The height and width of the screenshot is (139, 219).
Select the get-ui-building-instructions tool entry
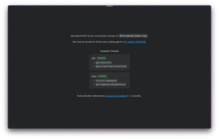click(111, 66)
